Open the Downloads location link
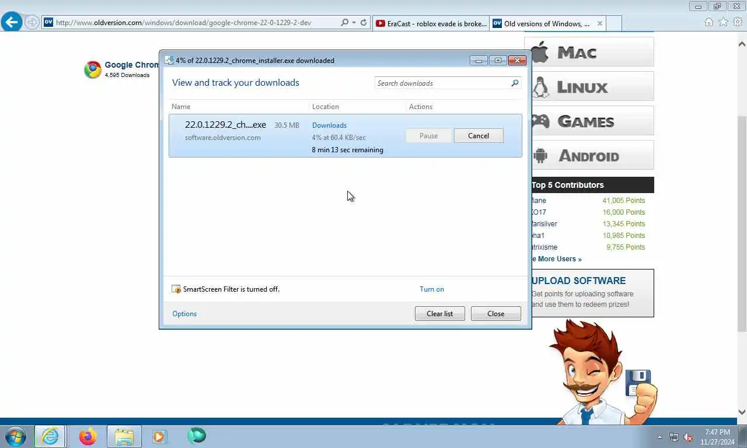The image size is (747, 448). coord(329,125)
